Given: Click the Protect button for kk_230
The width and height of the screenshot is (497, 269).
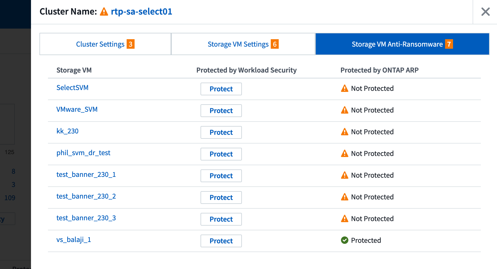Looking at the screenshot, I should (x=221, y=132).
